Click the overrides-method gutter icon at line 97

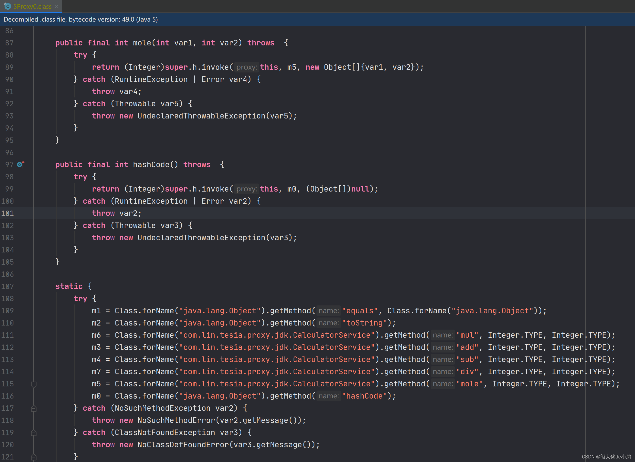pos(21,165)
